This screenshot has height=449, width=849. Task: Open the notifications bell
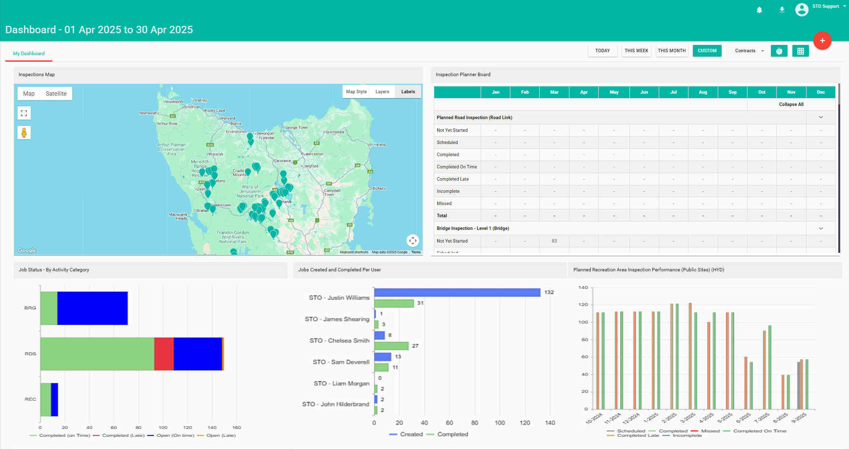pos(759,10)
